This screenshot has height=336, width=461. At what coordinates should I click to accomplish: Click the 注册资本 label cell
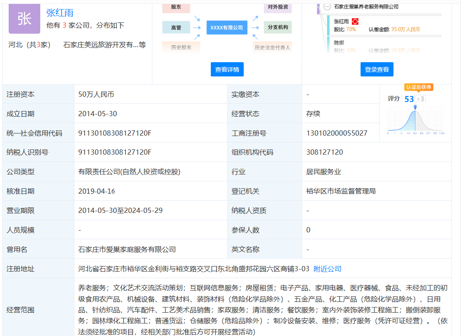(38, 95)
